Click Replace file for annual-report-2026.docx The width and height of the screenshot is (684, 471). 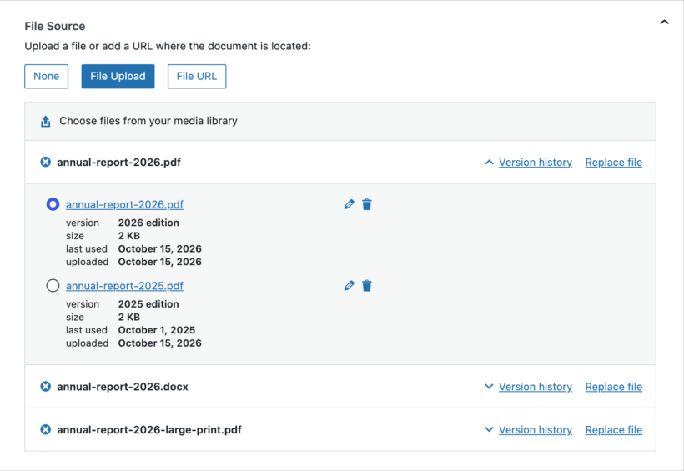point(614,387)
